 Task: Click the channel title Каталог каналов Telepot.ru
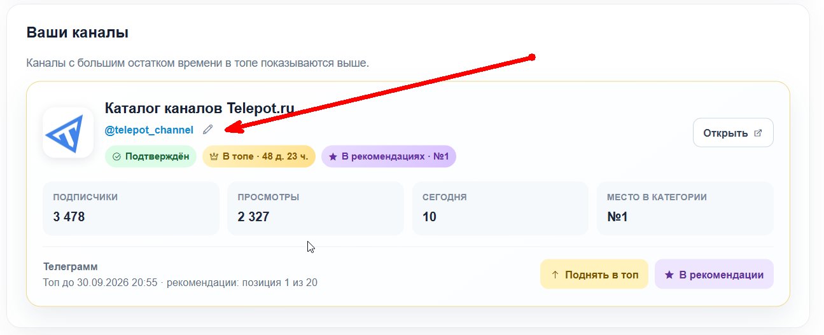[199, 109]
